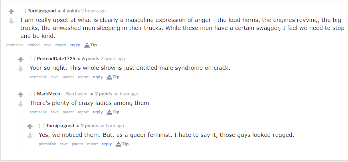Report Turnipsrgood's queer feminist reply
This screenshot has width=348, height=162.
pyautogui.click(x=92, y=144)
